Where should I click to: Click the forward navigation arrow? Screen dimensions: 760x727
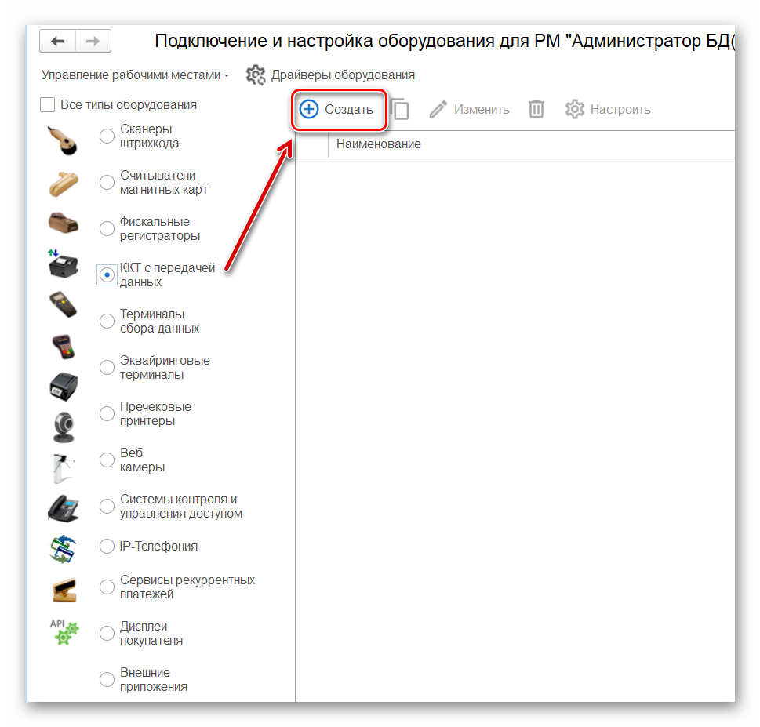(x=93, y=41)
